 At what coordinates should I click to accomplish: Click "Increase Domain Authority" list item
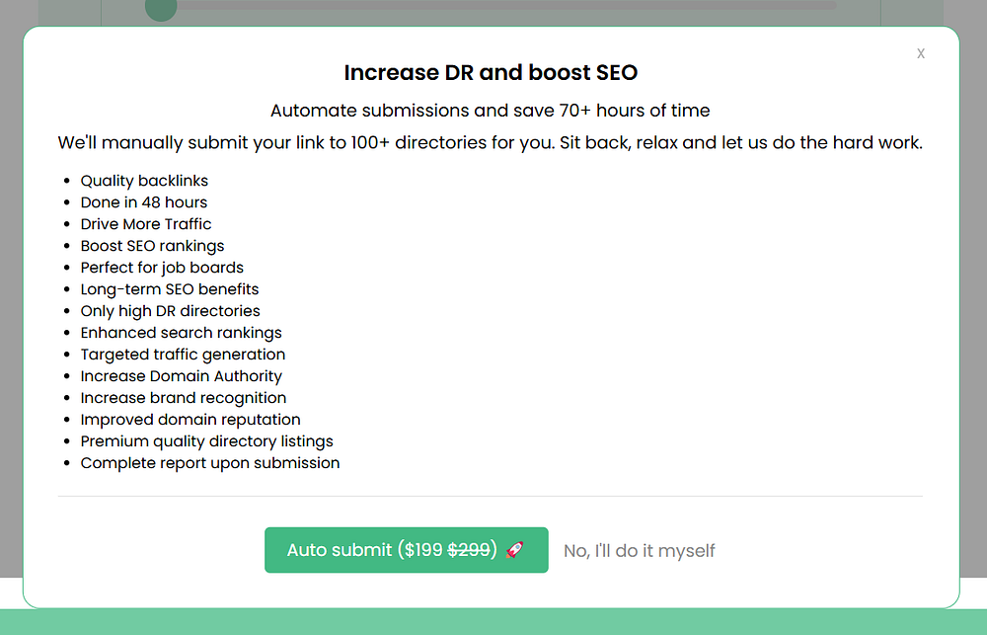(x=182, y=376)
